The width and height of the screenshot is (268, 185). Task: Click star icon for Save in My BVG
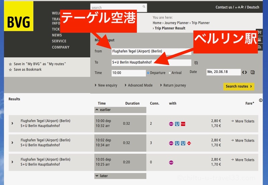coord(10,64)
